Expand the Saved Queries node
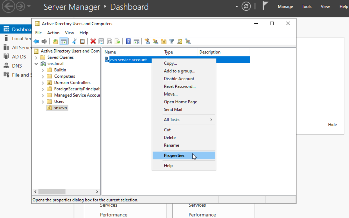The image size is (349, 218). (x=36, y=58)
